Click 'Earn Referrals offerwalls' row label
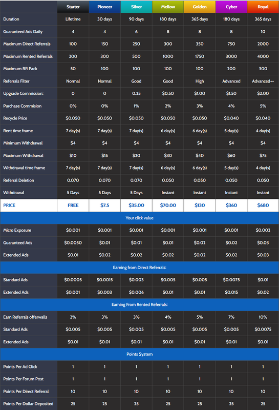Viewport: 279px width, 410px height. [x=25, y=317]
